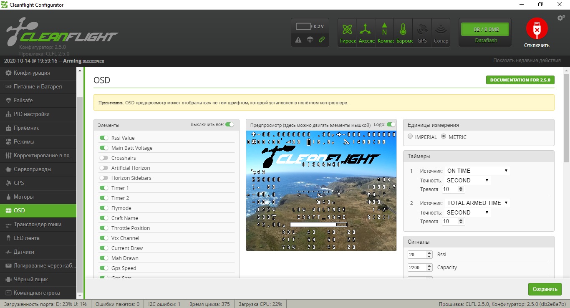
Task: Click the GPS sensor status icon
Action: (422, 32)
